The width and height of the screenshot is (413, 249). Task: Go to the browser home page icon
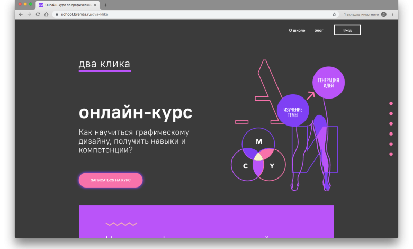pos(46,14)
